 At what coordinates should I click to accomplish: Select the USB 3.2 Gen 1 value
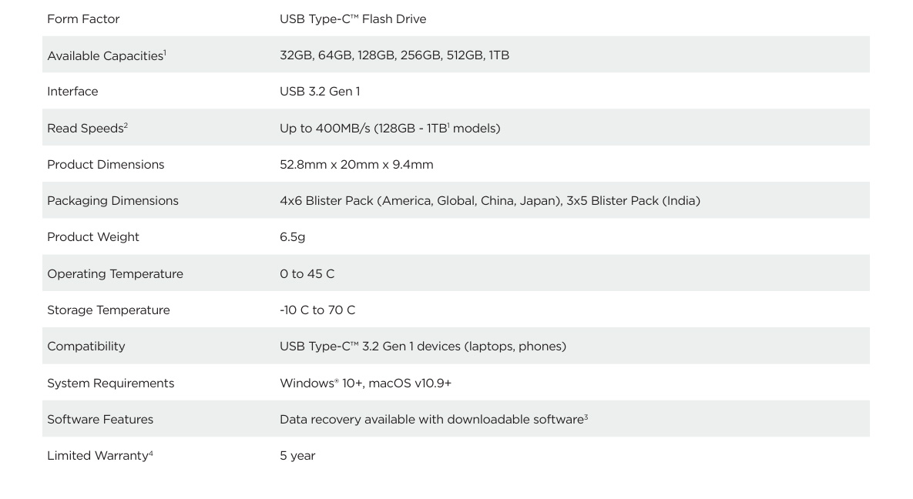click(x=320, y=92)
